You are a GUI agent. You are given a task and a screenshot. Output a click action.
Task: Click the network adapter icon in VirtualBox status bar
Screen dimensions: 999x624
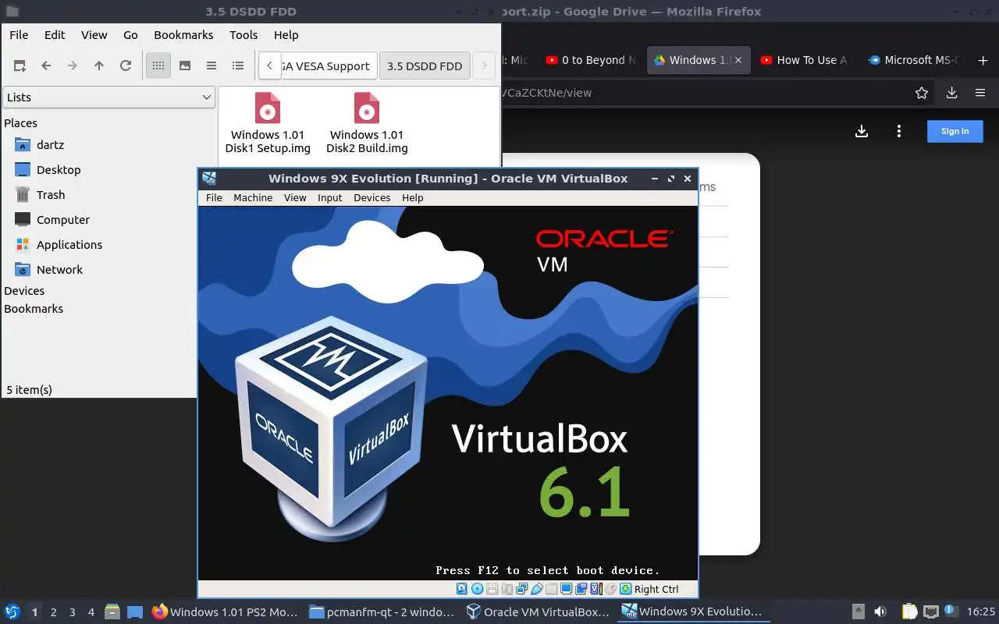point(521,589)
